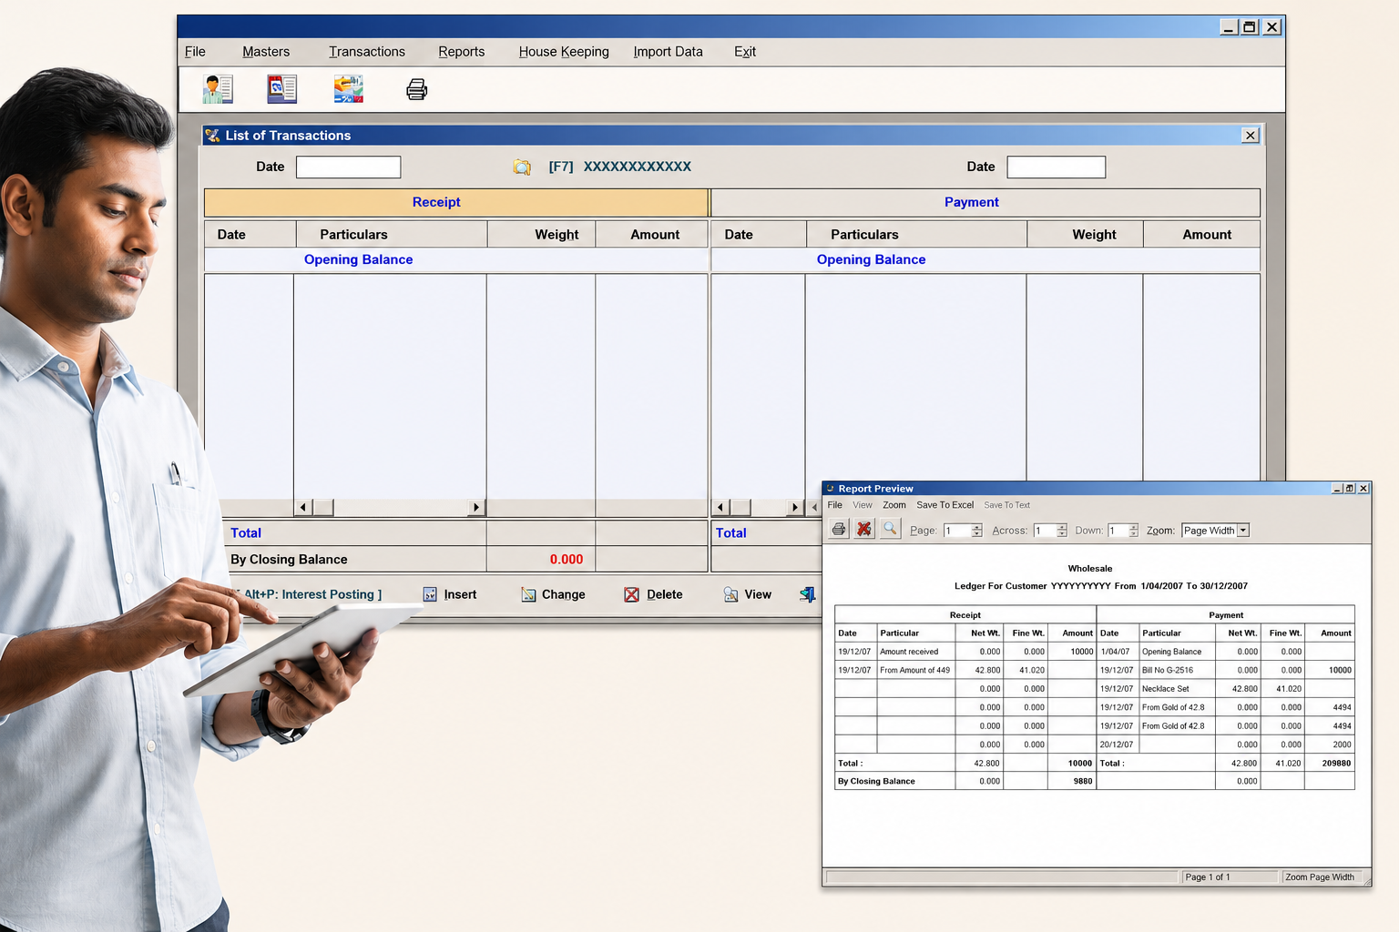Click the Change button icon

[528, 594]
